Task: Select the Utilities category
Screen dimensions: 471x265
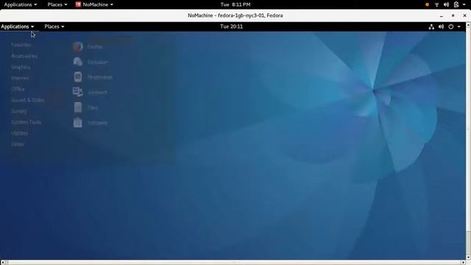Action: pyautogui.click(x=20, y=133)
